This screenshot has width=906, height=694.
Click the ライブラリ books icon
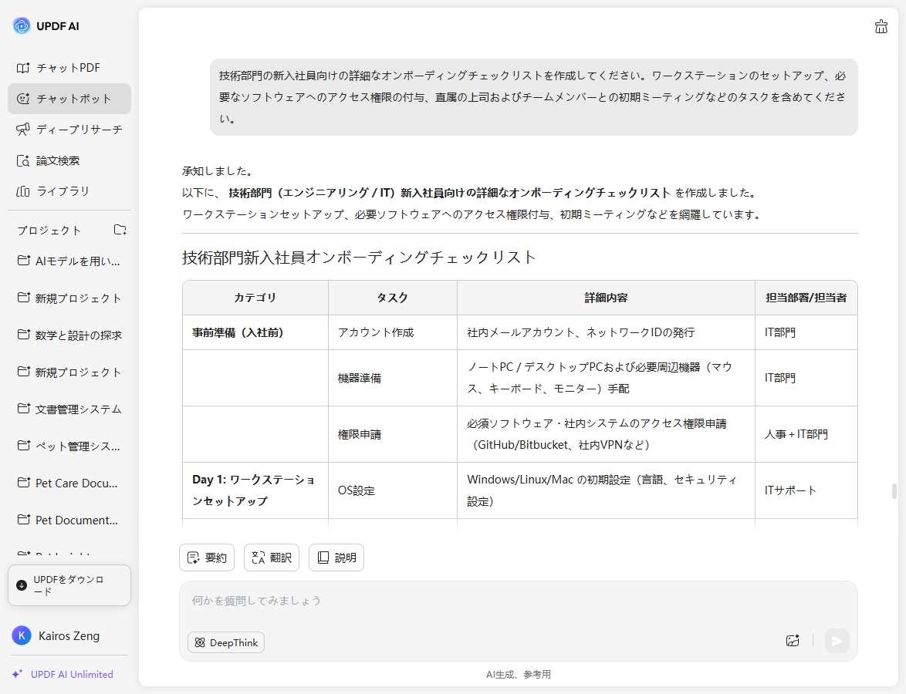23,191
